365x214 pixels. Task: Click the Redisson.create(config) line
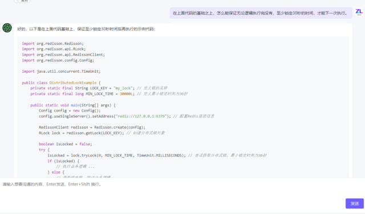pos(92,127)
